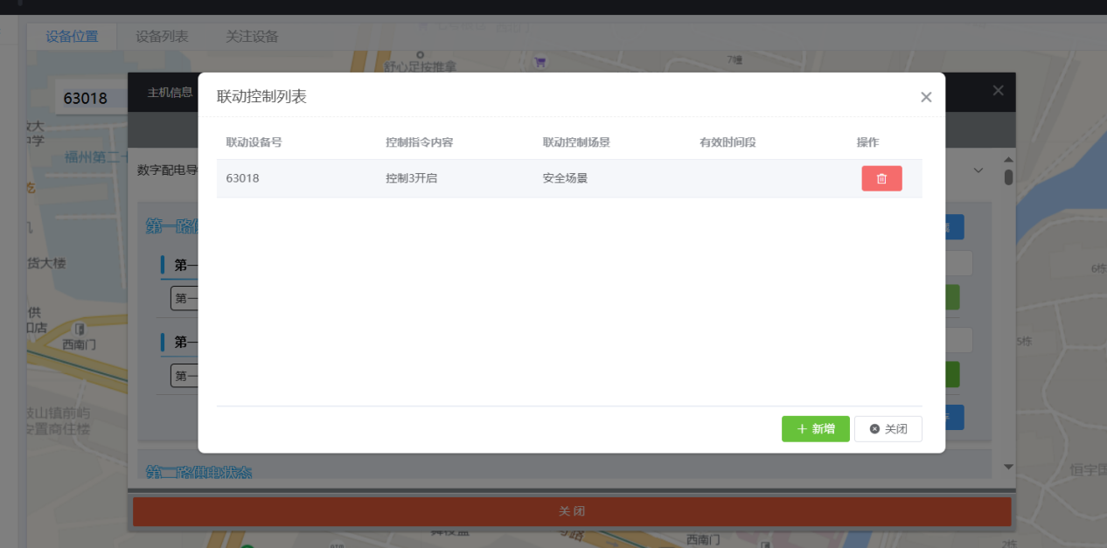The width and height of the screenshot is (1107, 548).
Task: Click the scrollbar down arrow
Action: [1008, 468]
